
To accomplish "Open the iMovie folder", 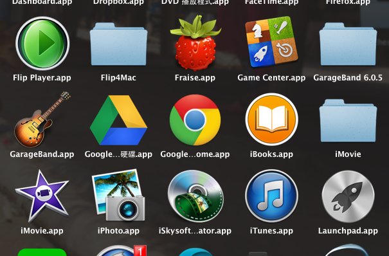I will [x=348, y=121].
